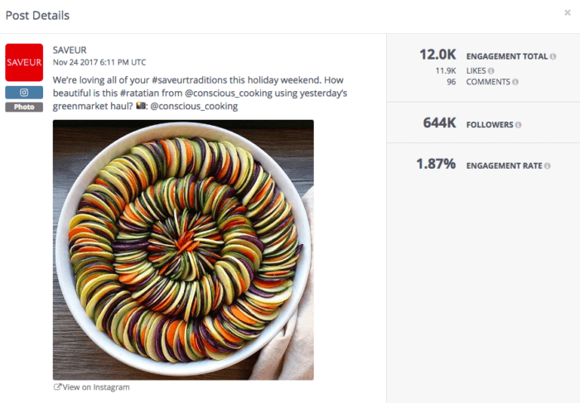The height and width of the screenshot is (403, 580).
Task: Click info icon next to Followers
Action: pos(518,125)
